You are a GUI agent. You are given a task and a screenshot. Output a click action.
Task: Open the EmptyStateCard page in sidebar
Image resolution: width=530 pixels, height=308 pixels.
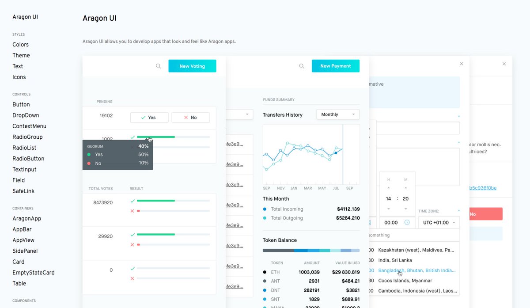point(34,273)
